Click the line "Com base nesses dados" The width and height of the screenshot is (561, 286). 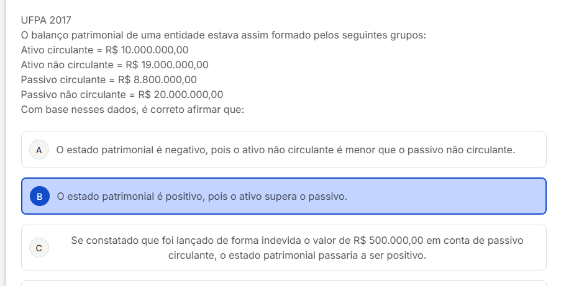click(x=132, y=110)
